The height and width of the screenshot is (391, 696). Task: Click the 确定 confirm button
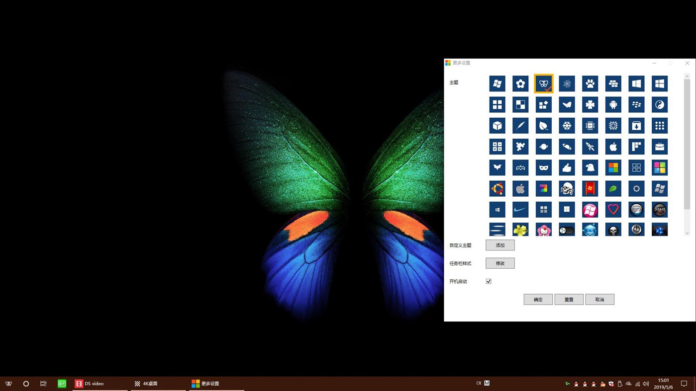[x=538, y=299]
